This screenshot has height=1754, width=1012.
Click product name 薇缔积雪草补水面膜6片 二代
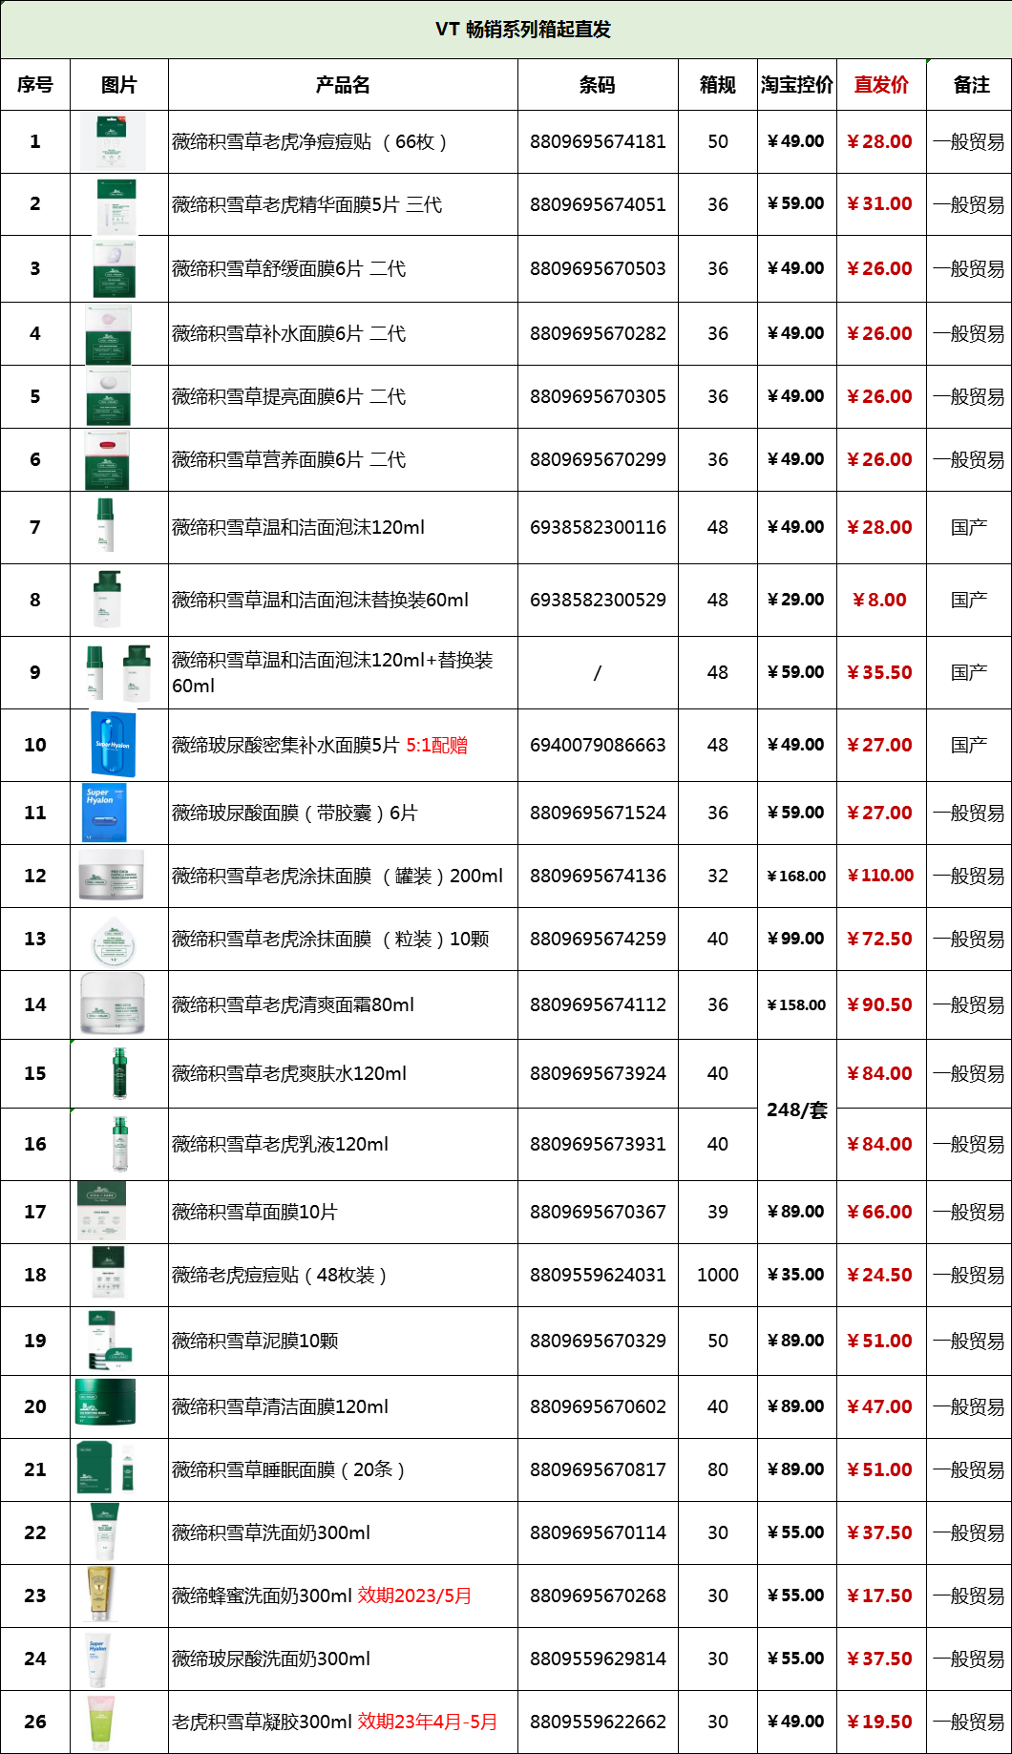pyautogui.click(x=289, y=334)
